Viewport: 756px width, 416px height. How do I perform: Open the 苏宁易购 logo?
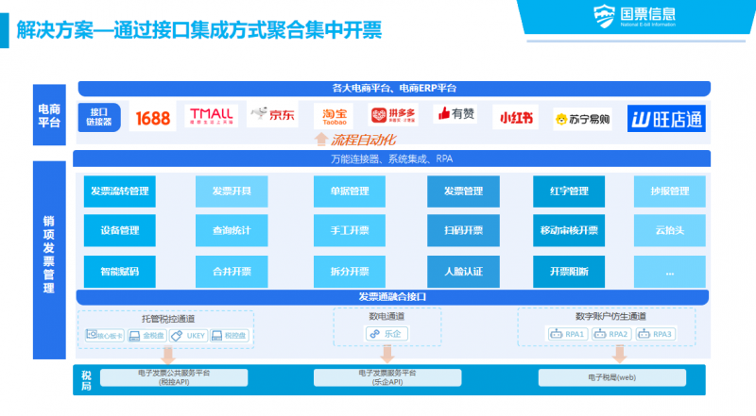[x=582, y=119]
